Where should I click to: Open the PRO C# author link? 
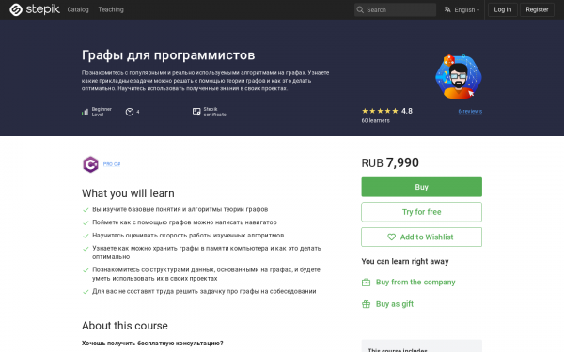pos(112,164)
